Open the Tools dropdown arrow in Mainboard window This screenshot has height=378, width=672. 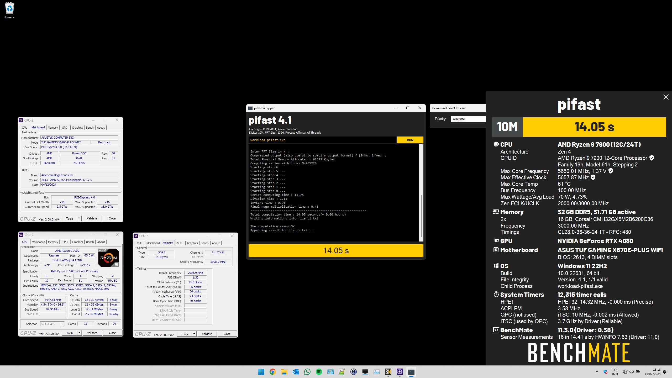(x=79, y=218)
